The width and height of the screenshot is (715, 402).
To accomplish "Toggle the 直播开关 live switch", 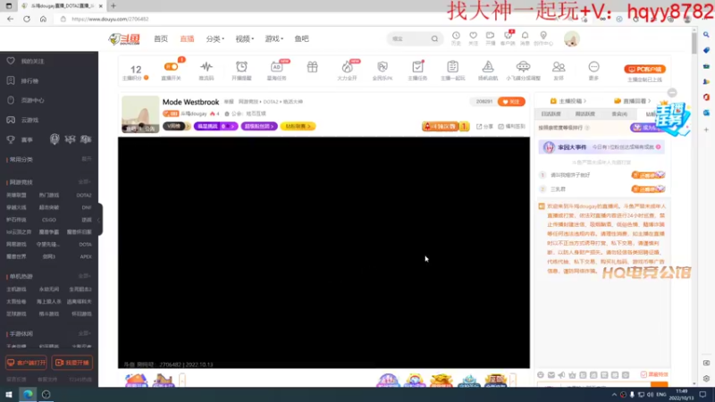I will point(171,67).
